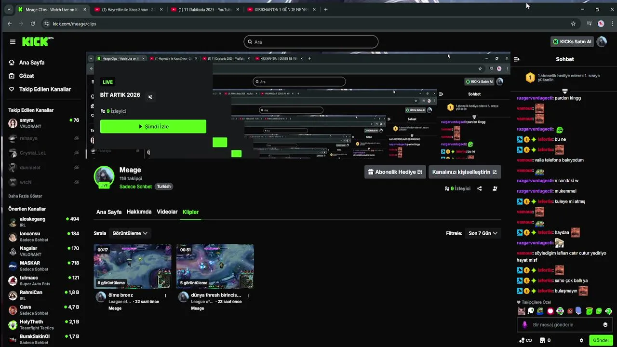Open the user list icon next to share

[495, 188]
